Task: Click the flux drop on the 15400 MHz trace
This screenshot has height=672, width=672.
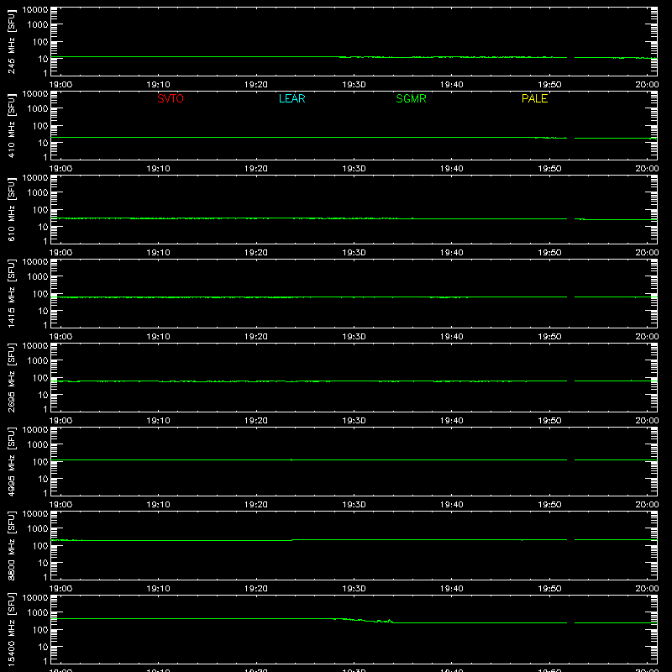Action: pos(365,620)
